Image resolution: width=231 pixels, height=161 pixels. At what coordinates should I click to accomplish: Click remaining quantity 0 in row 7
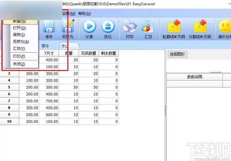point(109,101)
